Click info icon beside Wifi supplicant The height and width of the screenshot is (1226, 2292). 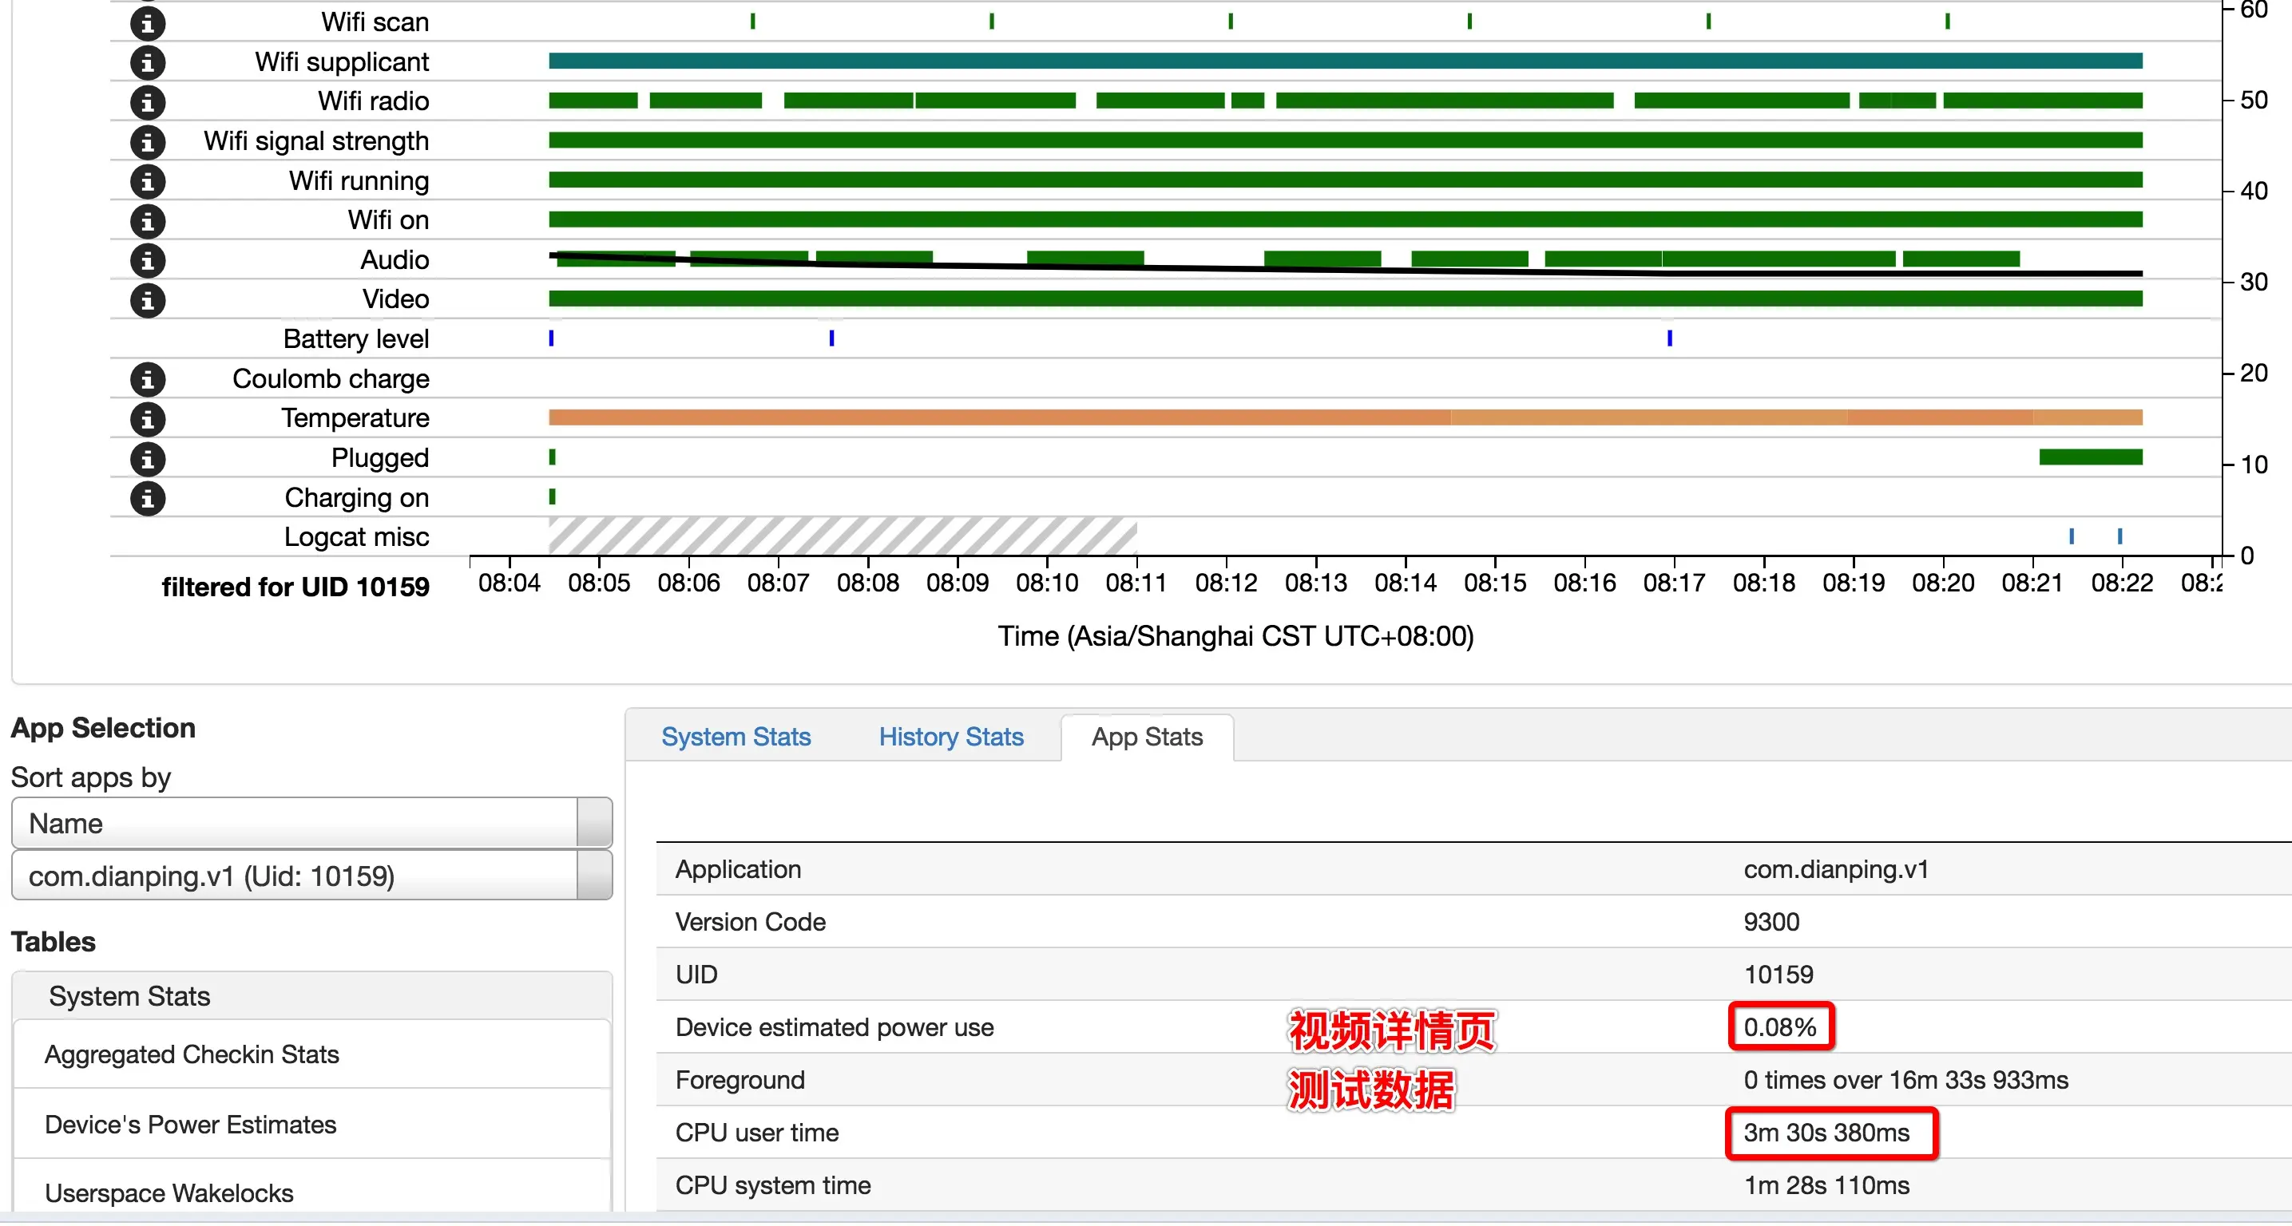pos(148,62)
